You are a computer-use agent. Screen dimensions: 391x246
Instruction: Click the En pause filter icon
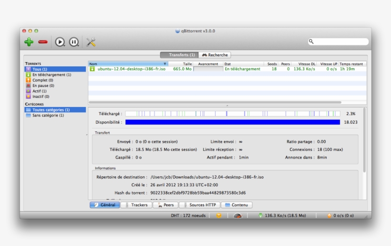point(29,86)
